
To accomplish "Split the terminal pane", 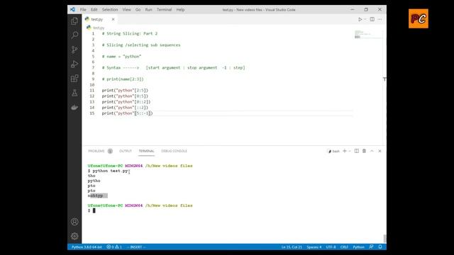I will 357,151.
